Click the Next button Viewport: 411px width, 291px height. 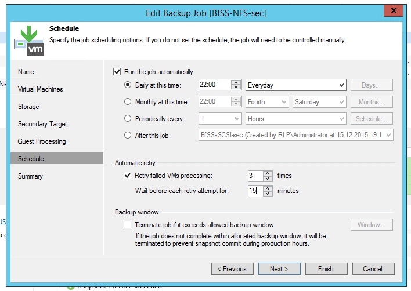click(x=279, y=269)
